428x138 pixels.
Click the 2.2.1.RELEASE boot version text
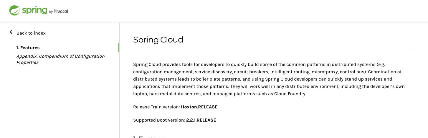201,120
